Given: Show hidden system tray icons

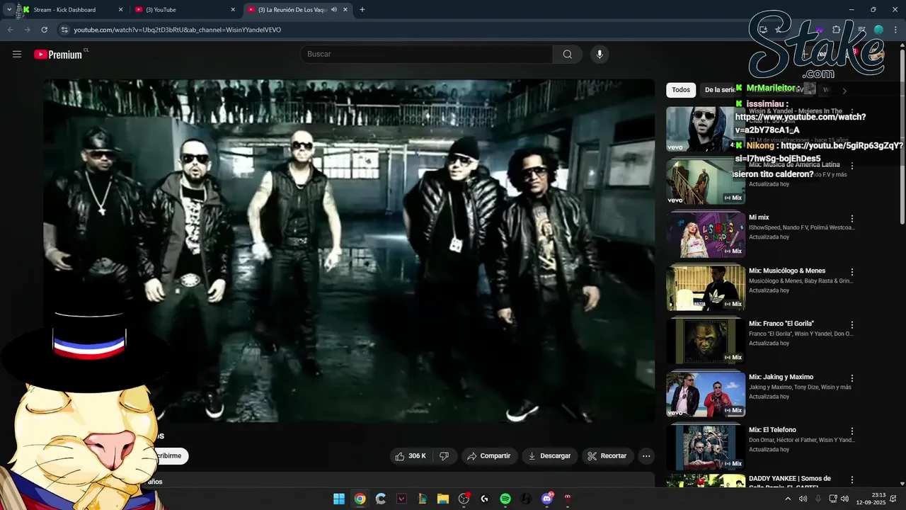Looking at the screenshot, I should click(788, 499).
